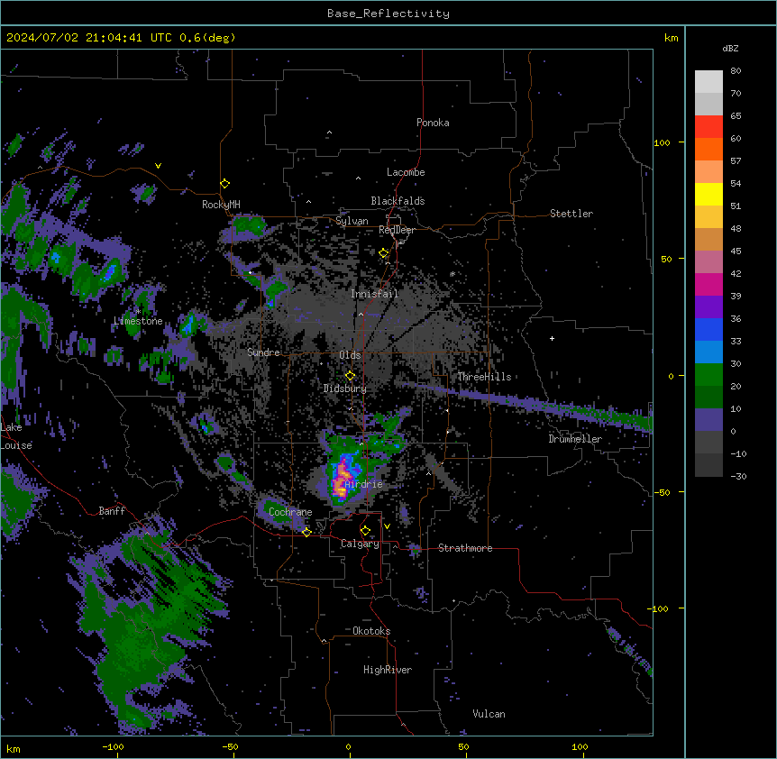Click the Stettler city label
This screenshot has height=759, width=777.
571,214
